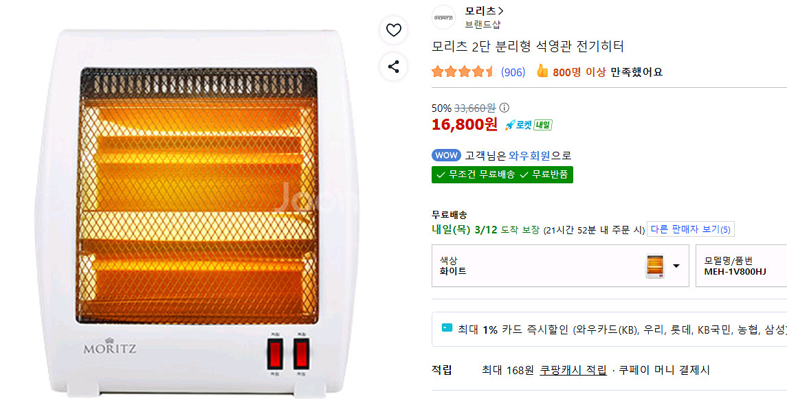Image resolution: width=787 pixels, height=403 pixels.
Task: Open the 모리츠 brand chevron link
Action: (485, 11)
